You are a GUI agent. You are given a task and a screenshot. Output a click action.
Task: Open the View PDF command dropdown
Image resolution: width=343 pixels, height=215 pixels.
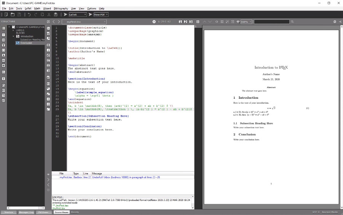[x=101, y=14]
